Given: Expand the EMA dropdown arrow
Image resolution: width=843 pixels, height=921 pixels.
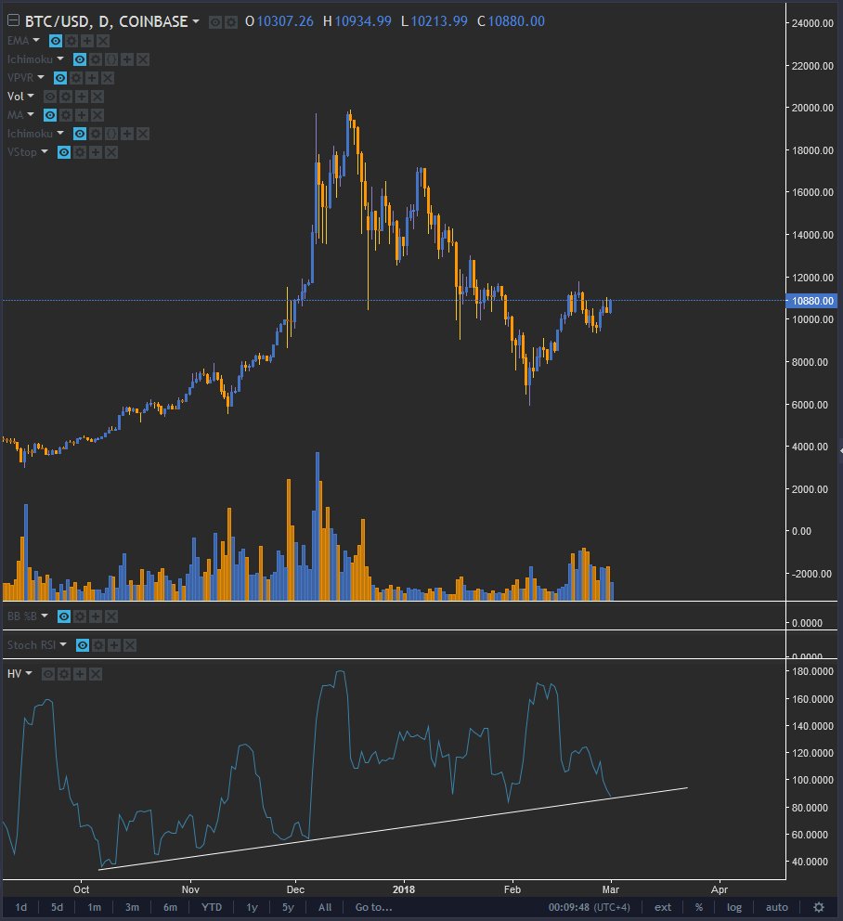Looking at the screenshot, I should click(x=36, y=40).
